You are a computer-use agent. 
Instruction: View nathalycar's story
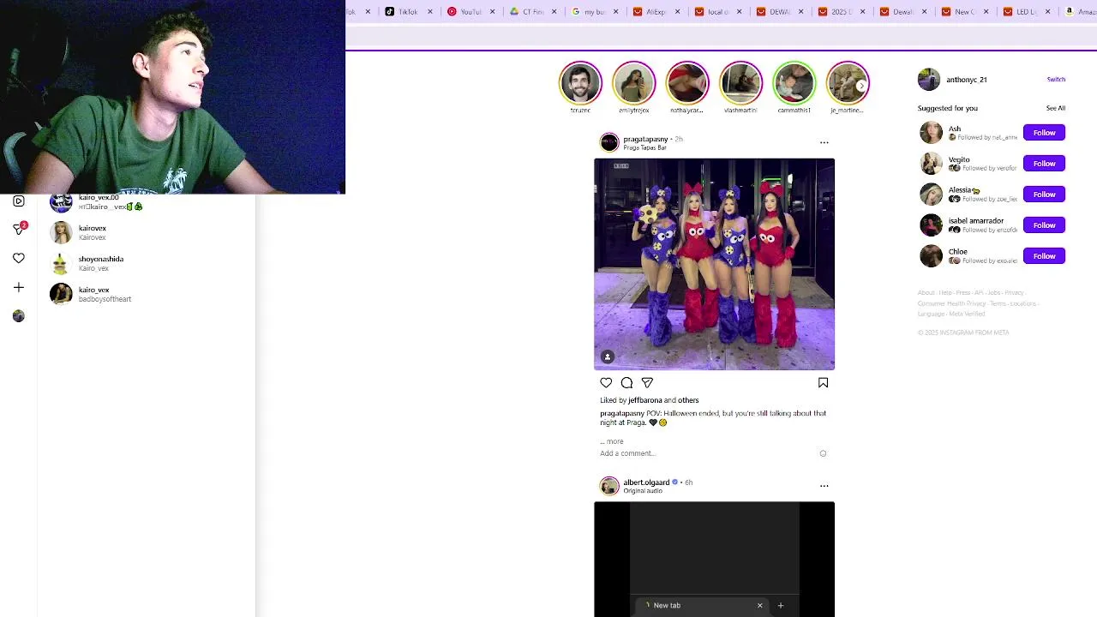pos(687,83)
